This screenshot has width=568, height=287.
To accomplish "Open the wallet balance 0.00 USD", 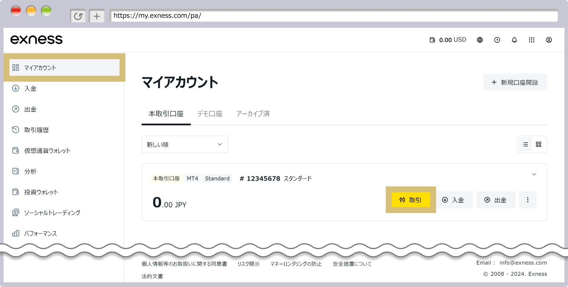I will click(448, 40).
